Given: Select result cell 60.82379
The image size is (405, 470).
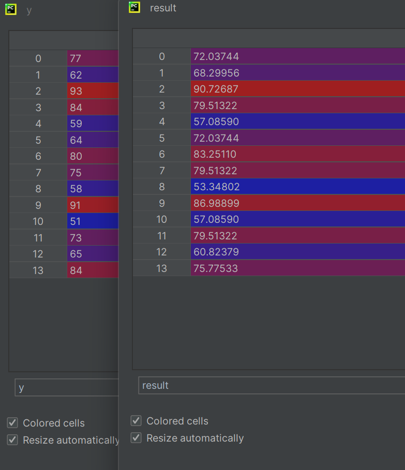Looking at the screenshot, I should [x=298, y=252].
